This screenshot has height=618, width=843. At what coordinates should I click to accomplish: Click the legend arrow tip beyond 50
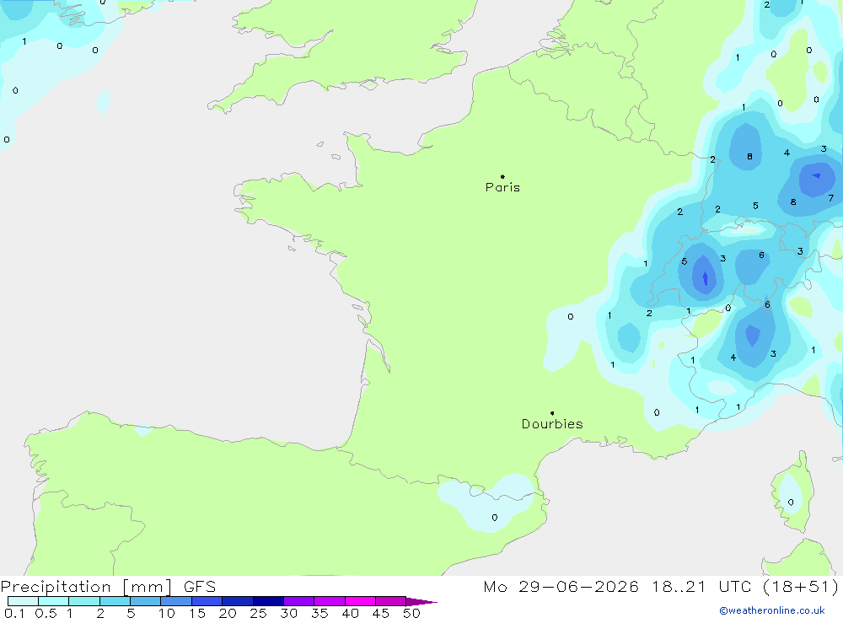click(421, 602)
